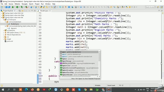Open the Debug configurations dropdown arrow
164x92 pixels.
tap(15, 7)
